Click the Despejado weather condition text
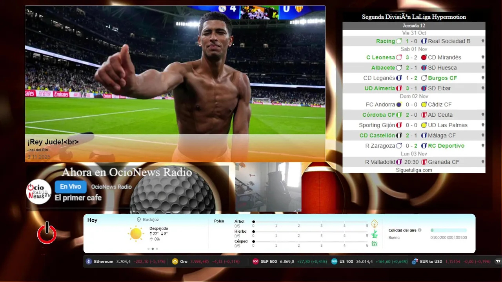 [x=158, y=228]
